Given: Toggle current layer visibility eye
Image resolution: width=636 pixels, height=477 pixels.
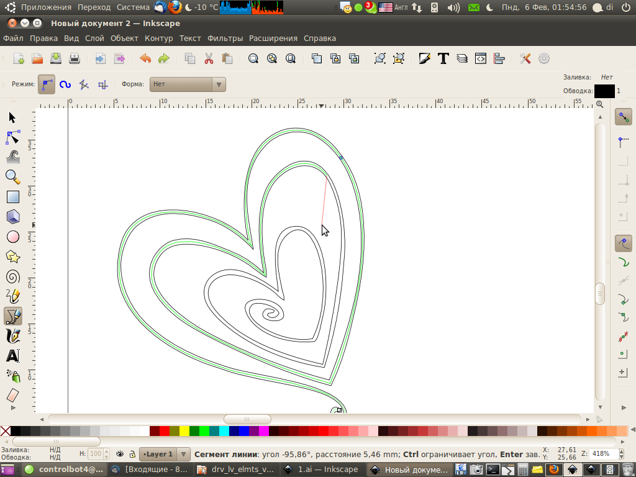Looking at the screenshot, I should pos(120,454).
